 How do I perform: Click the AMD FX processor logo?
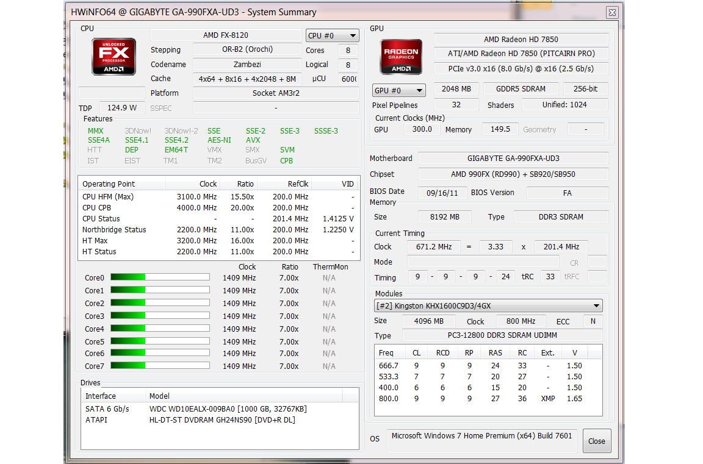[x=114, y=57]
